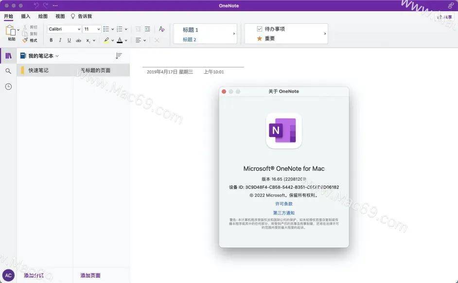This screenshot has height=283, width=458.
Task: Expand the tags gallery arrow
Action: (x=325, y=34)
